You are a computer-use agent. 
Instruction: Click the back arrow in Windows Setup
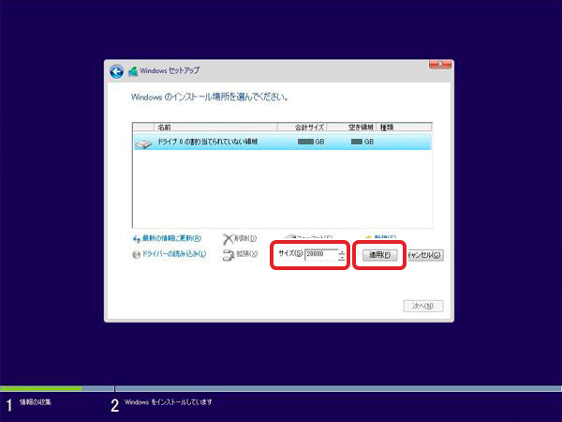click(x=116, y=71)
